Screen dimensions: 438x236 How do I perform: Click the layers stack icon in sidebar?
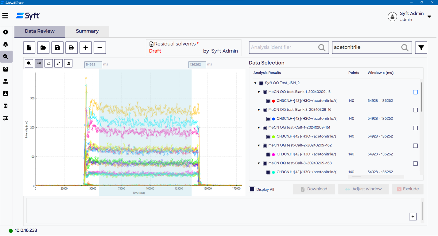click(6, 44)
